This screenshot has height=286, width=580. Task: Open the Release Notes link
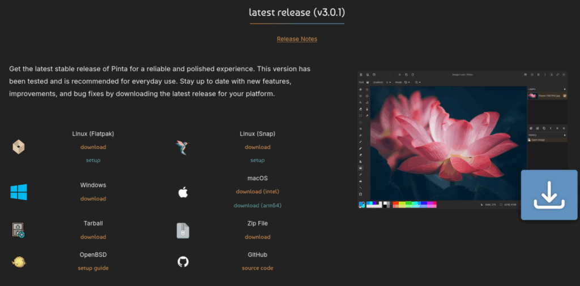[297, 39]
